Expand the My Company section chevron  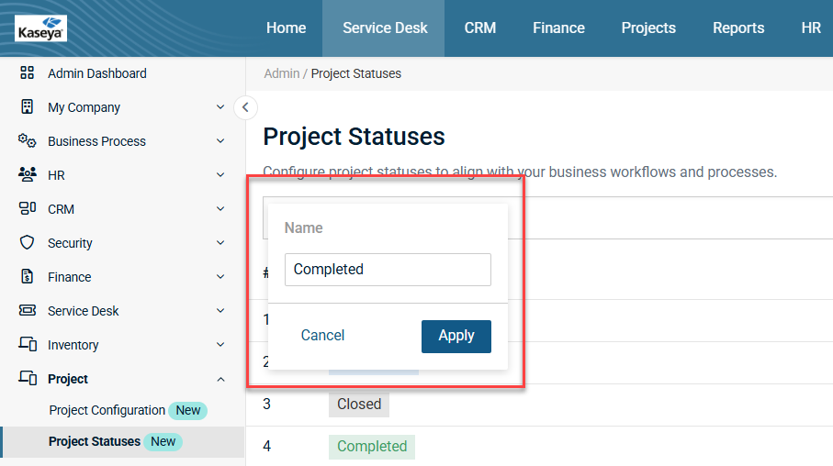coord(220,107)
